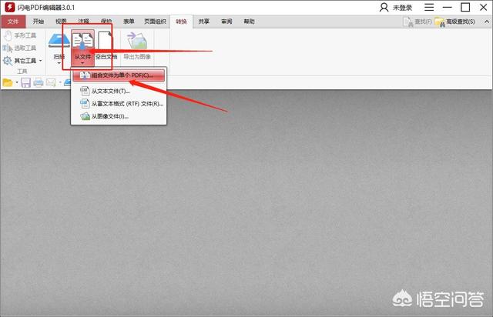This screenshot has width=493, height=317.
Task: Select the 选取工具 selection tool
Action: click(x=19, y=48)
